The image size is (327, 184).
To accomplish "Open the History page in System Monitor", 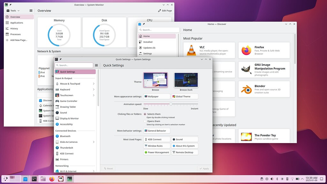I will point(14,28).
